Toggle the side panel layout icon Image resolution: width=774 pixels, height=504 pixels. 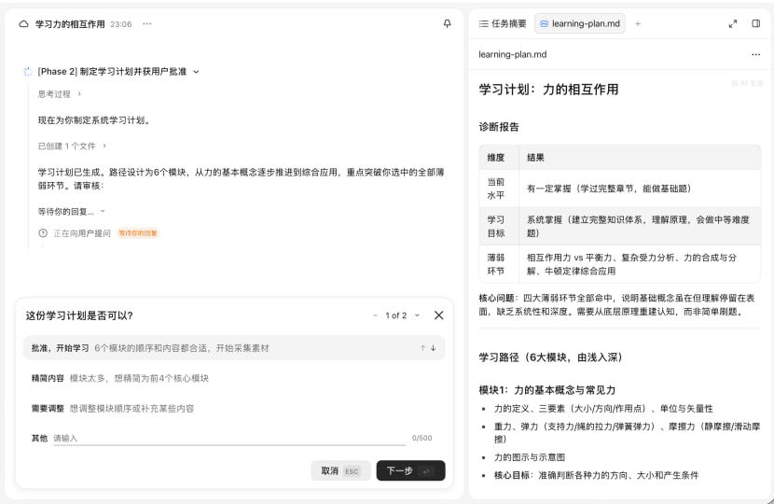tap(755, 23)
